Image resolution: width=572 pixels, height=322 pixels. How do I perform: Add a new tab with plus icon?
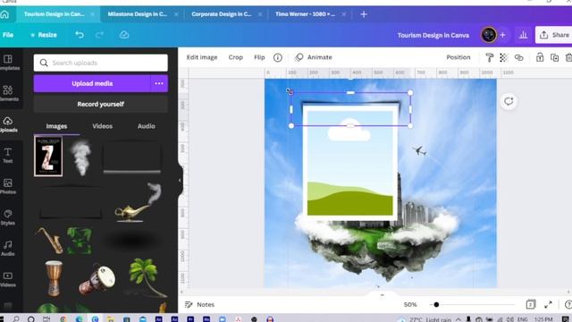click(364, 14)
